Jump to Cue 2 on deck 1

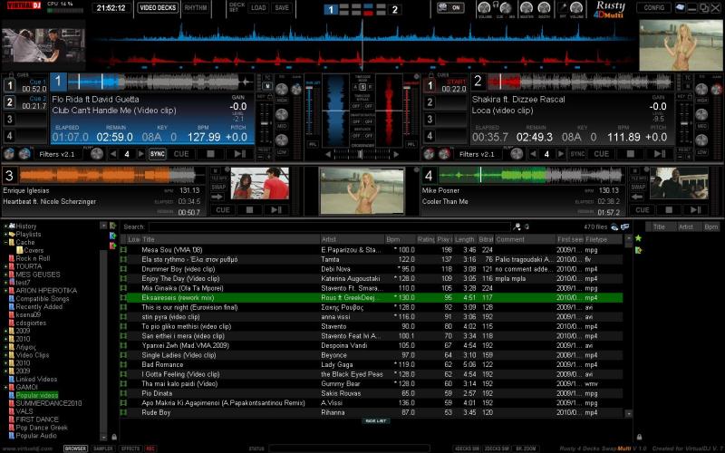[10, 101]
